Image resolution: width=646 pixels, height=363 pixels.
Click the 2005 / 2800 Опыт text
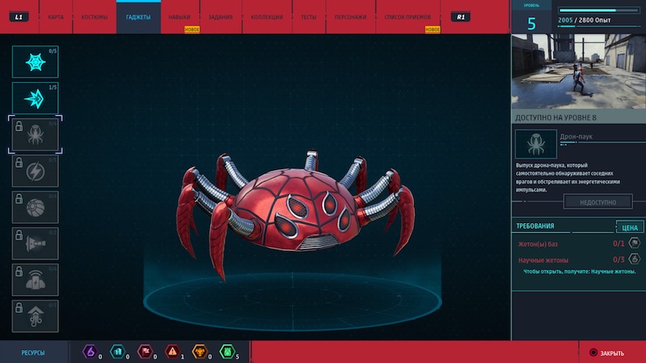584,20
